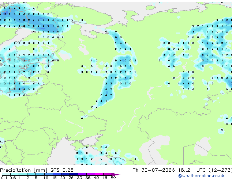Open the weatheronline.co.uk copyright link
The height and width of the screenshot is (179, 232).
click(x=201, y=176)
